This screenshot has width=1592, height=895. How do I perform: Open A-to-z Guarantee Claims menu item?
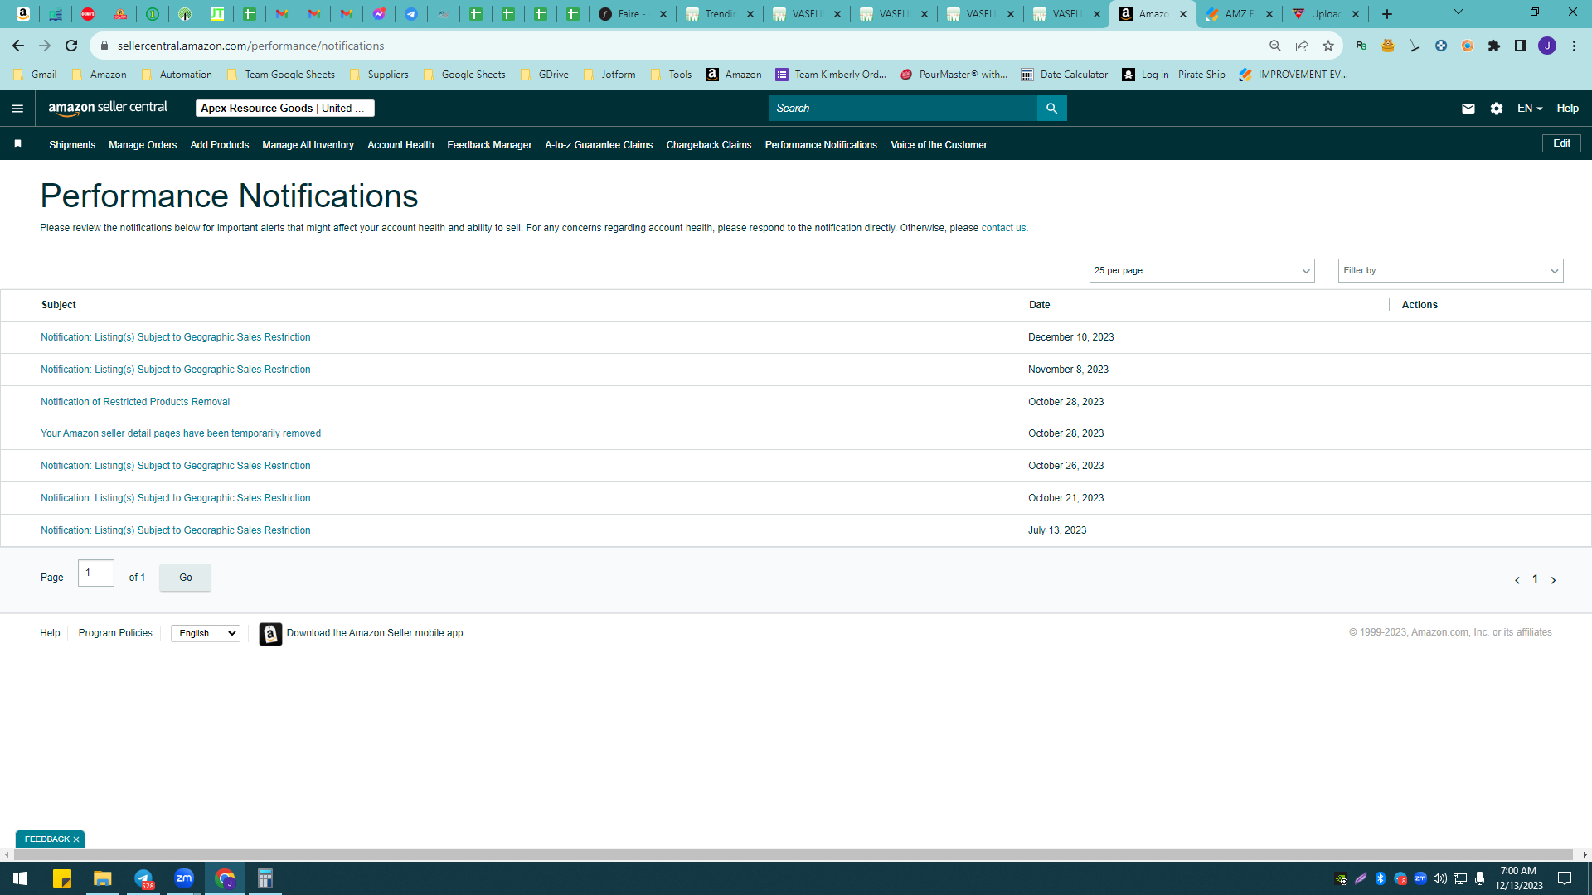coord(599,145)
